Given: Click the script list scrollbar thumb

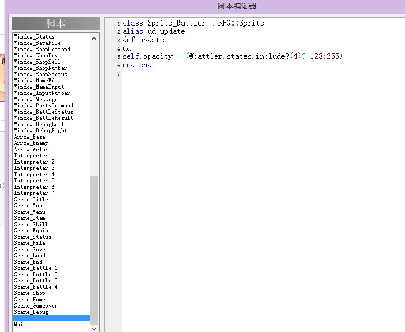Looking at the screenshot, I should click(94, 250).
